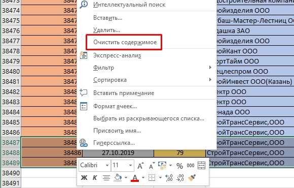This screenshot has width=294, height=188.
Task: Click the borders icon in mini toolbar
Action: click(152, 178)
